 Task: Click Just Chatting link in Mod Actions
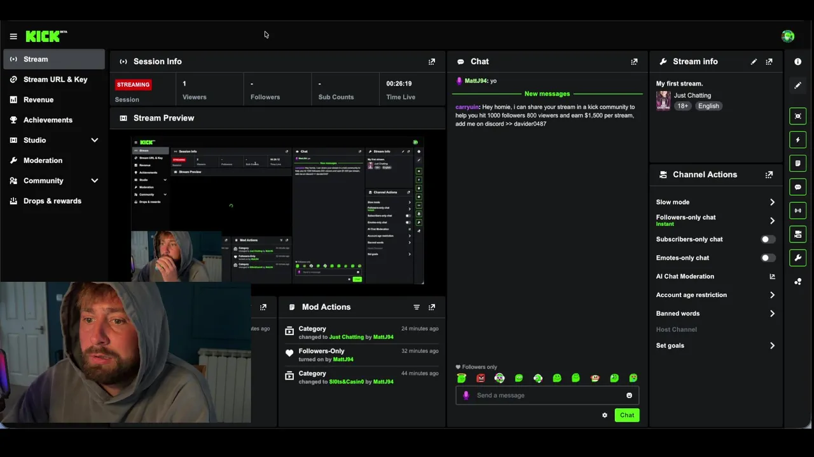click(347, 337)
